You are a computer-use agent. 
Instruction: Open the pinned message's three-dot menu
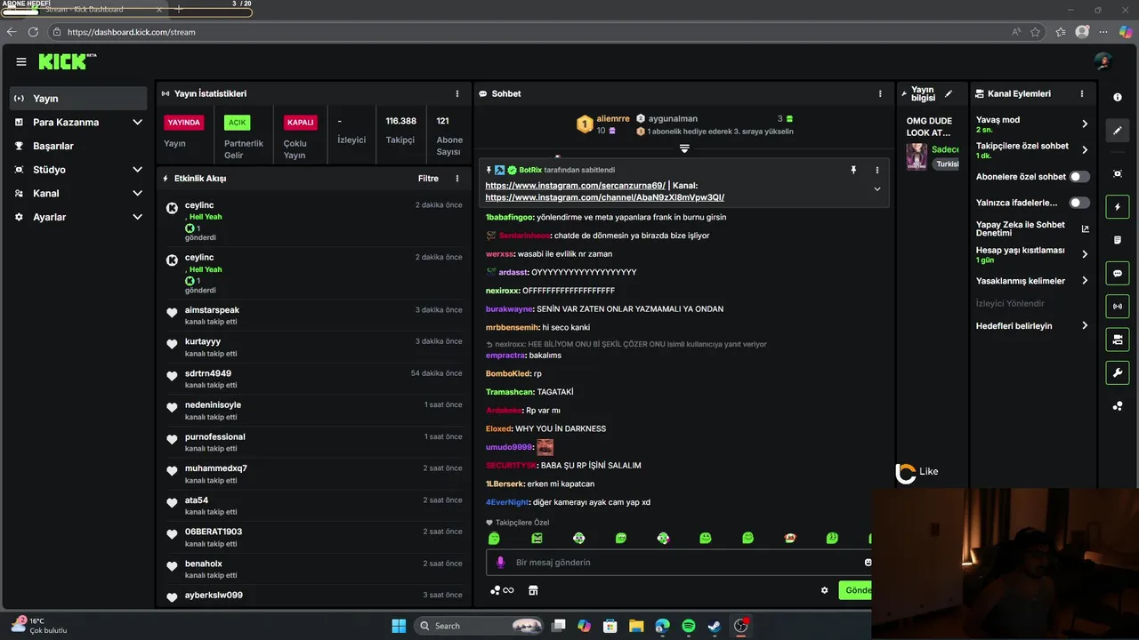click(x=876, y=170)
